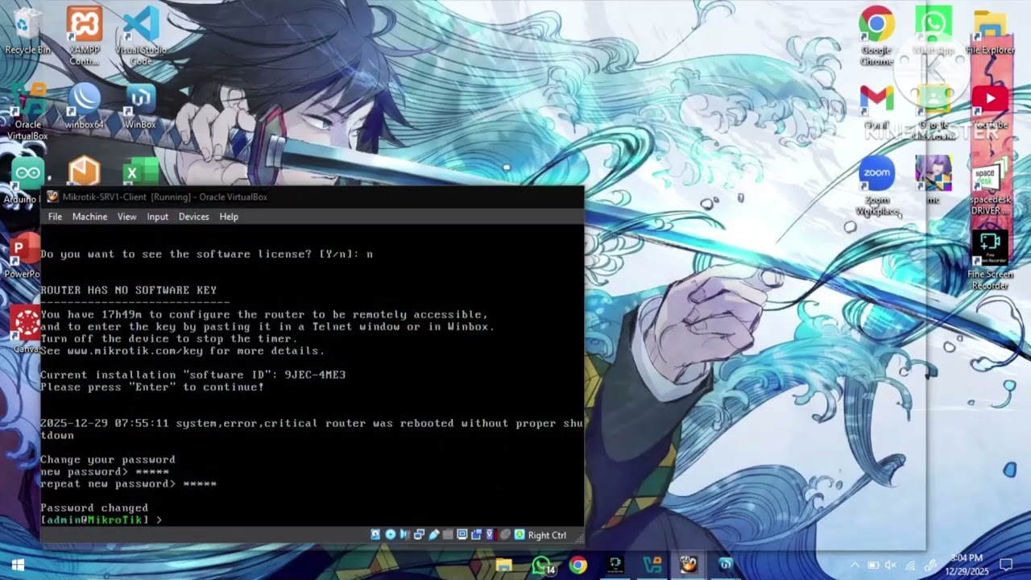The height and width of the screenshot is (580, 1031).
Task: Switch to WinBox on the taskbar
Action: click(726, 565)
